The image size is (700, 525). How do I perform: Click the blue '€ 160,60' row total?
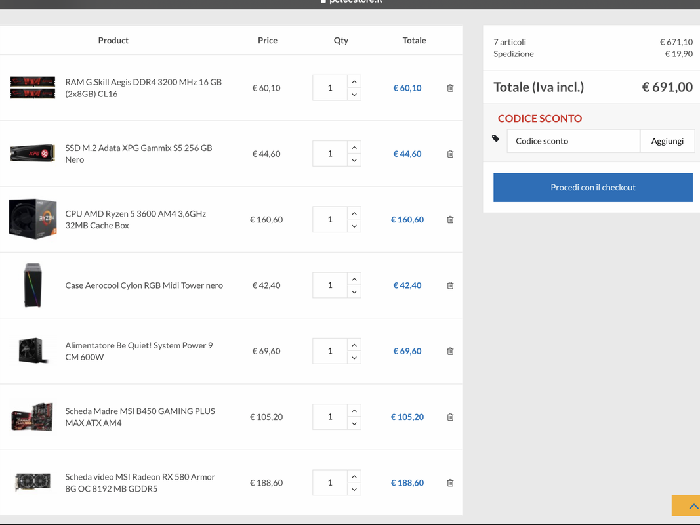pos(407,220)
